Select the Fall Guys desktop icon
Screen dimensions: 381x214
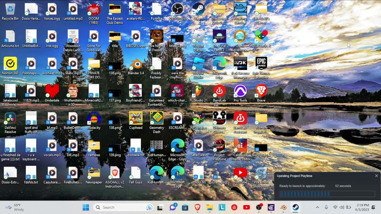(136, 176)
